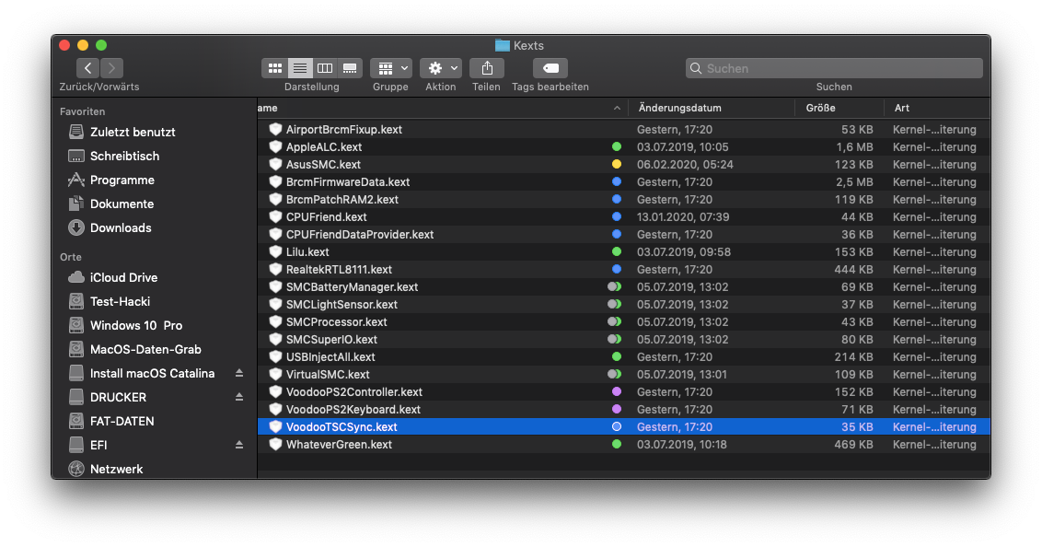Image resolution: width=1042 pixels, height=547 pixels.
Task: Click green tag dot of Lilu.kext
Action: [617, 252]
